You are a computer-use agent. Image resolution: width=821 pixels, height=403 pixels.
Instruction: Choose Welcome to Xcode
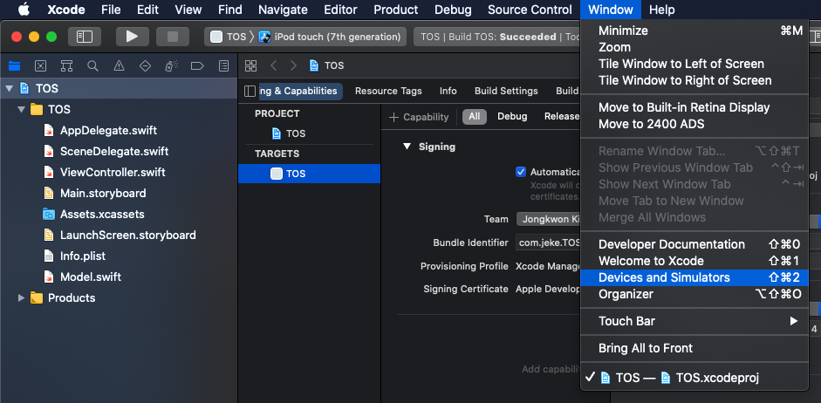pos(694,261)
